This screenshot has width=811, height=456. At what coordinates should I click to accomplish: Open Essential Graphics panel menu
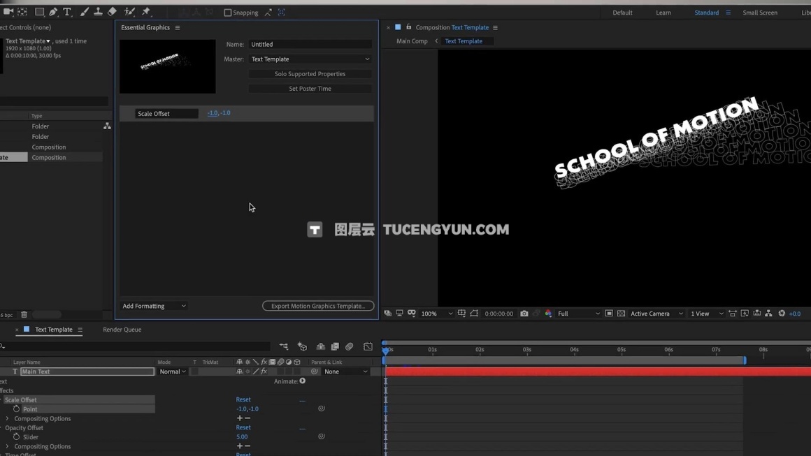coord(178,27)
